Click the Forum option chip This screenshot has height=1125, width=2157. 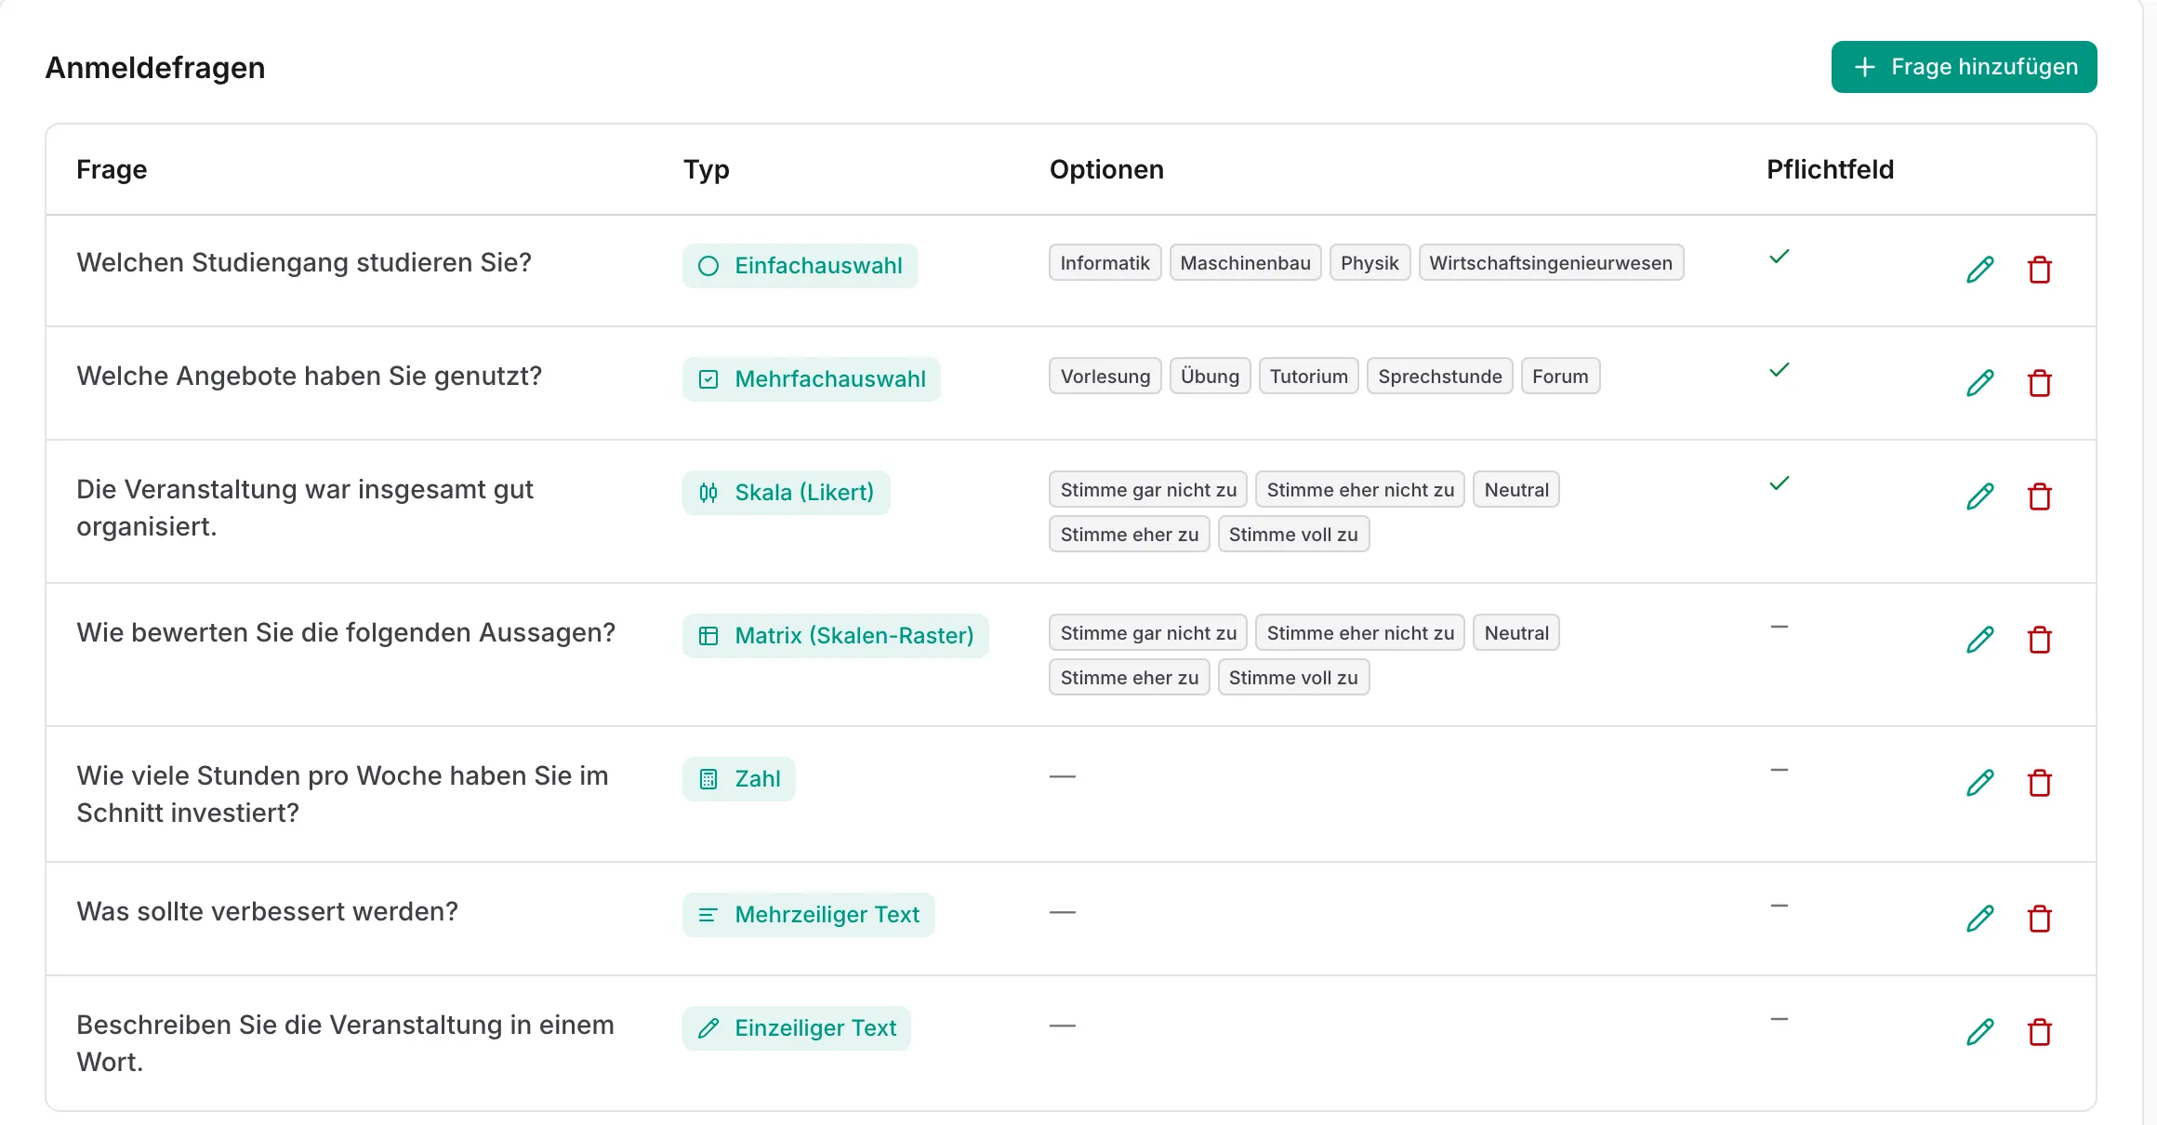pos(1560,377)
